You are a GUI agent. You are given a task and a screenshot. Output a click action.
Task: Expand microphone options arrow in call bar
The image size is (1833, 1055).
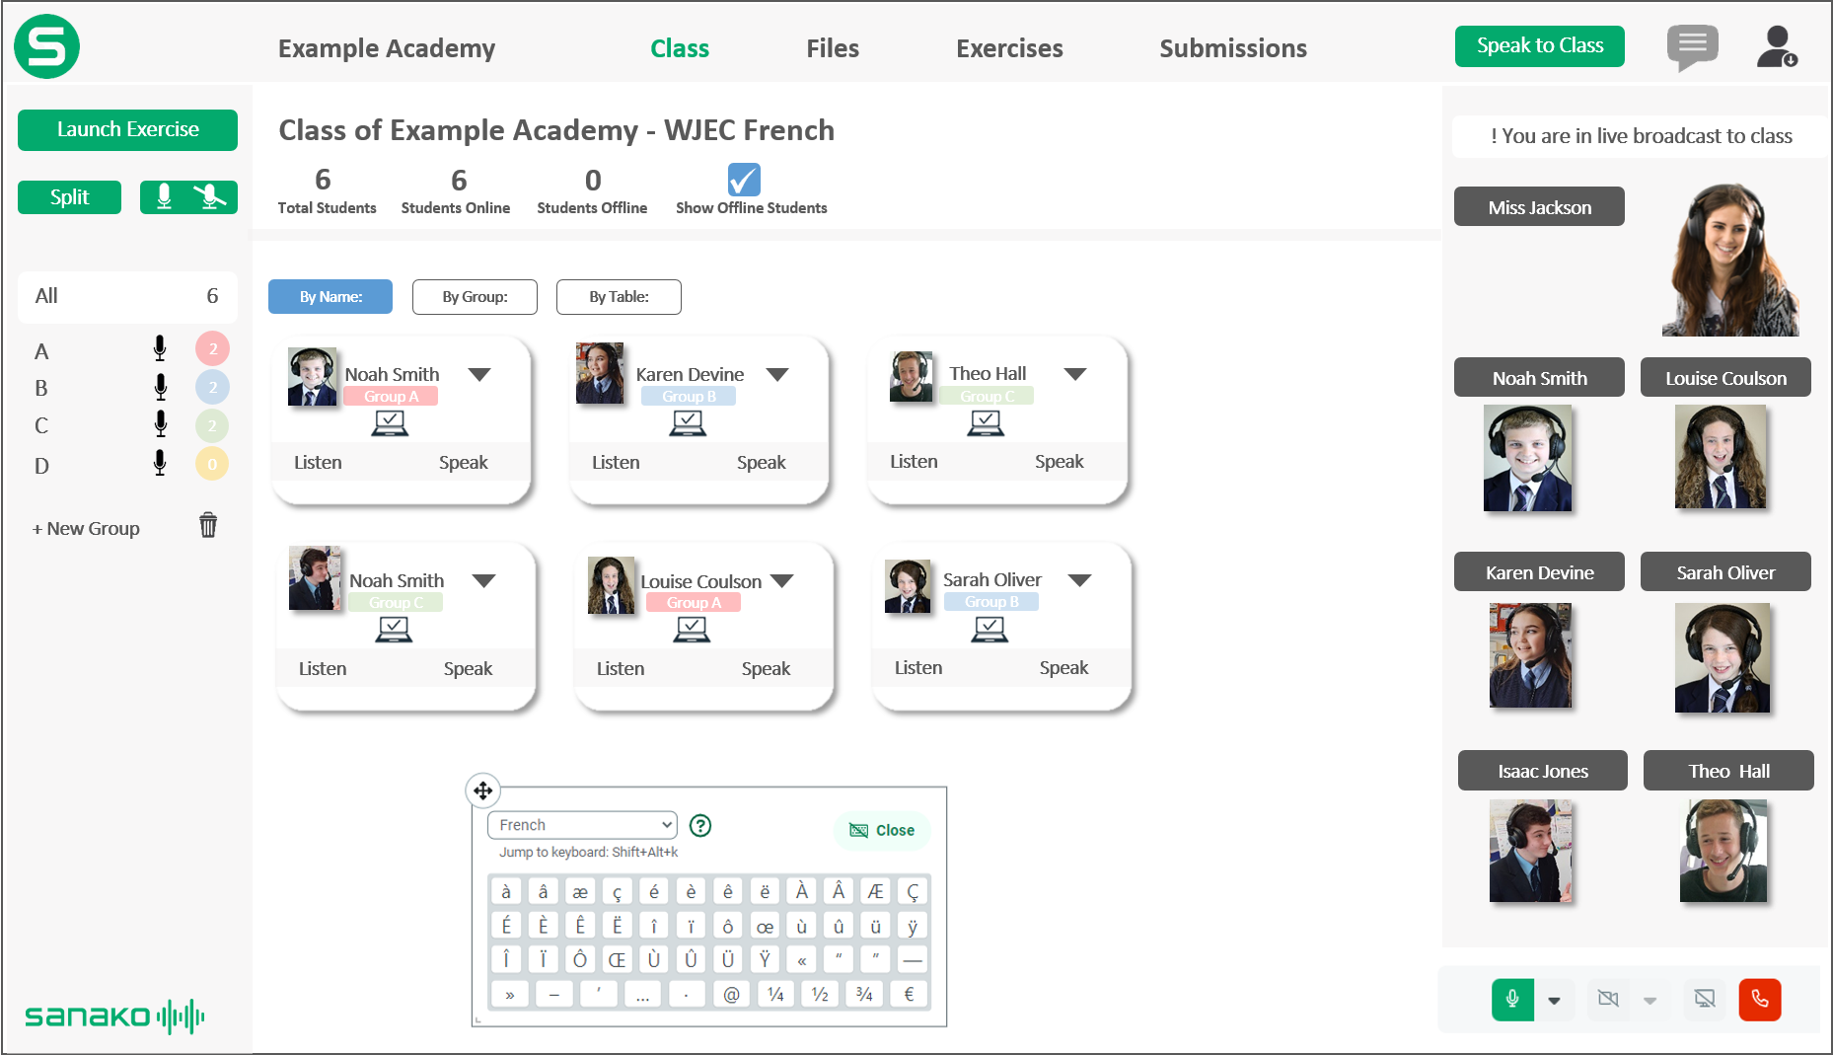click(1554, 1001)
